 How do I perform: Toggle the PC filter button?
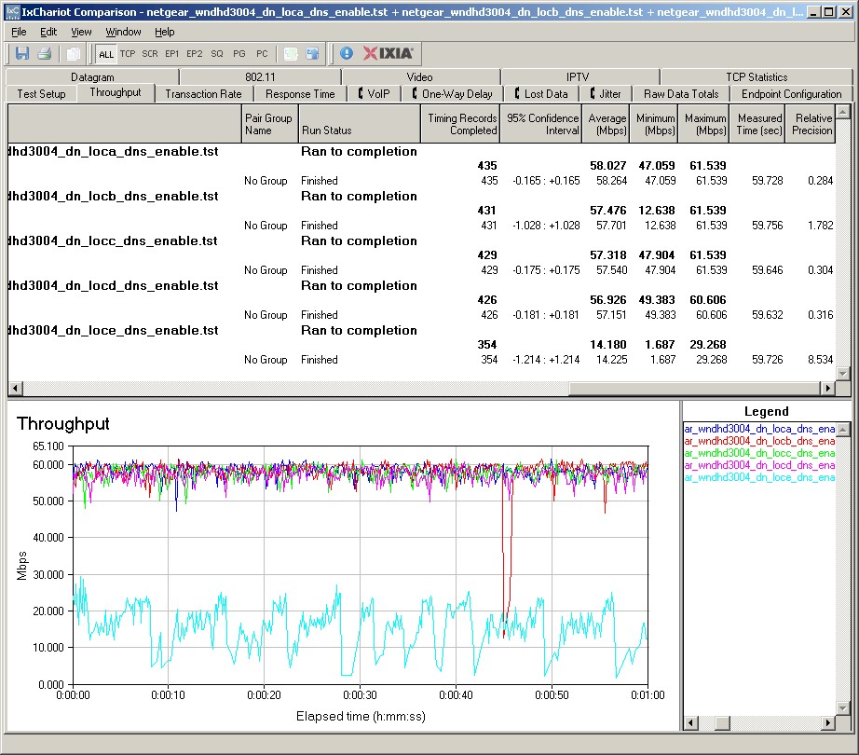pyautogui.click(x=262, y=54)
